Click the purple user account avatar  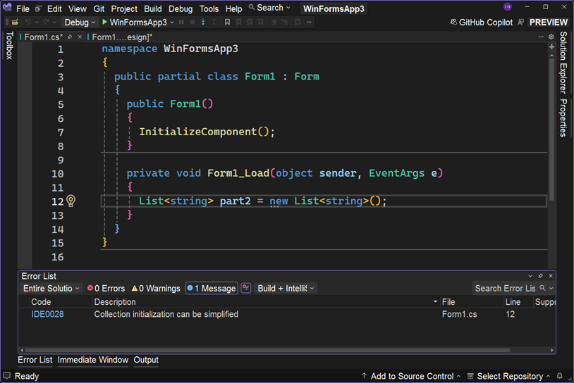pos(508,7)
